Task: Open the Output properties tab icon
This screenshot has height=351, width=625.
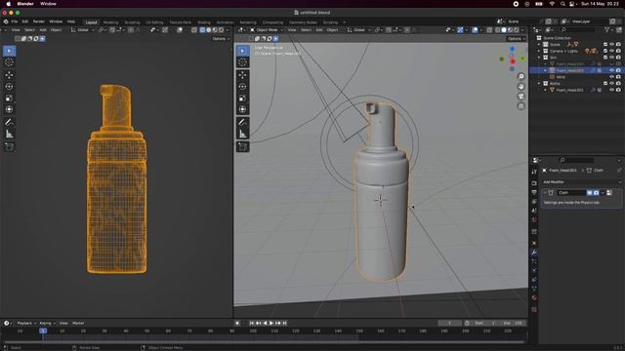Action: tap(534, 193)
